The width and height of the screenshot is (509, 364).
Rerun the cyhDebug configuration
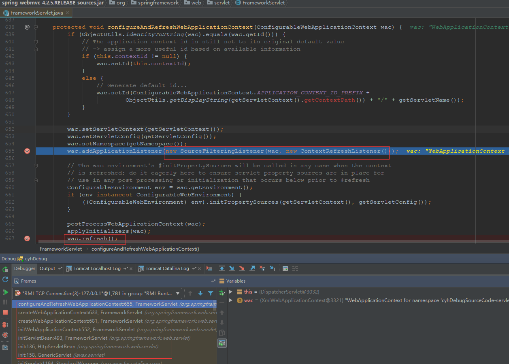tap(5, 269)
